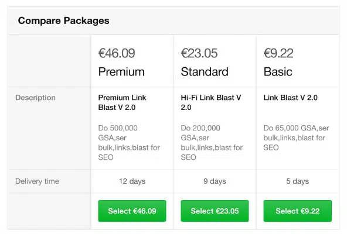Click the Standard package name

(x=205, y=72)
